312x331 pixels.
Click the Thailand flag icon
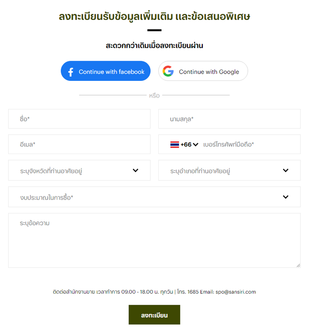174,144
